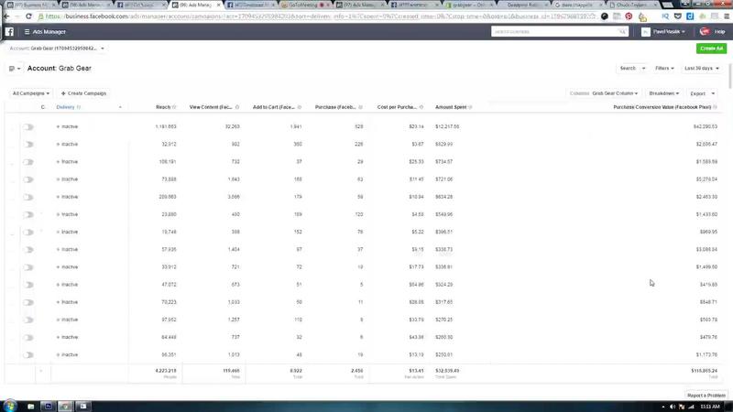Open the Export dropdown arrow
Screen dimensions: 733x412
point(713,94)
